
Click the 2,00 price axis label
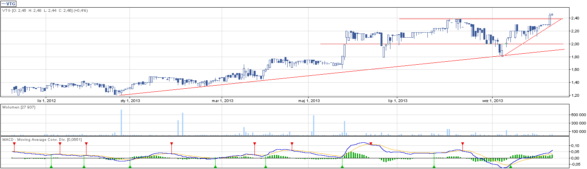[x=575, y=44]
